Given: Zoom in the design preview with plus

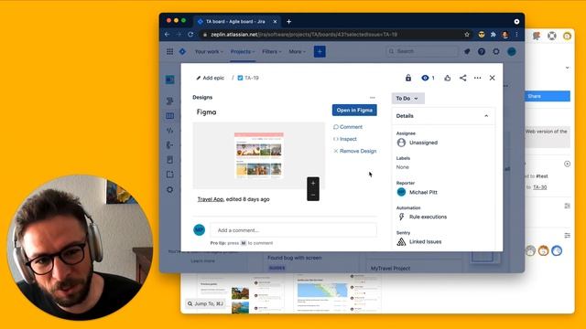Looking at the screenshot, I should click(x=313, y=183).
